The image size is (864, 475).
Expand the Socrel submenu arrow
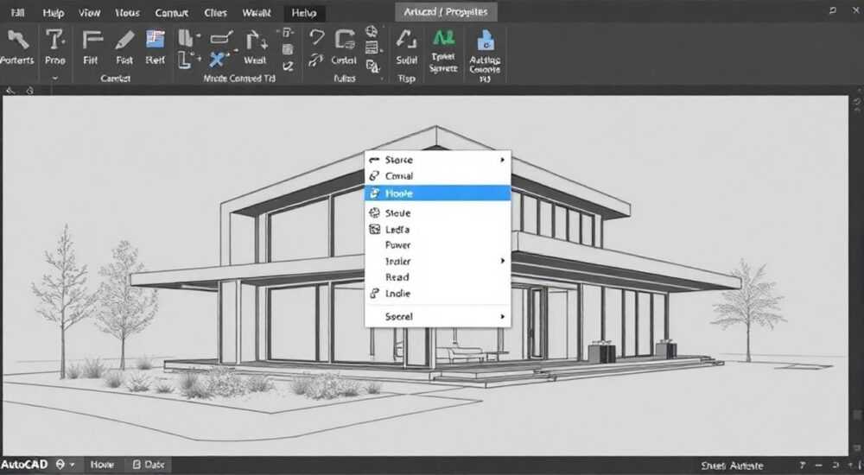[502, 316]
